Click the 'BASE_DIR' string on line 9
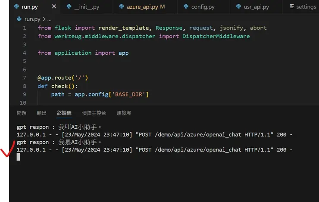The image size is (319, 202). (x=128, y=94)
